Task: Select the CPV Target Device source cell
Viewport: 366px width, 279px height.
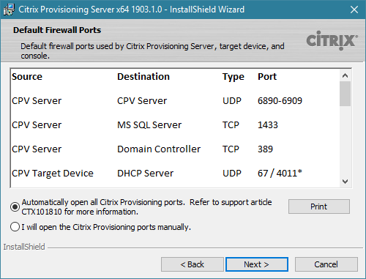Action: point(53,174)
